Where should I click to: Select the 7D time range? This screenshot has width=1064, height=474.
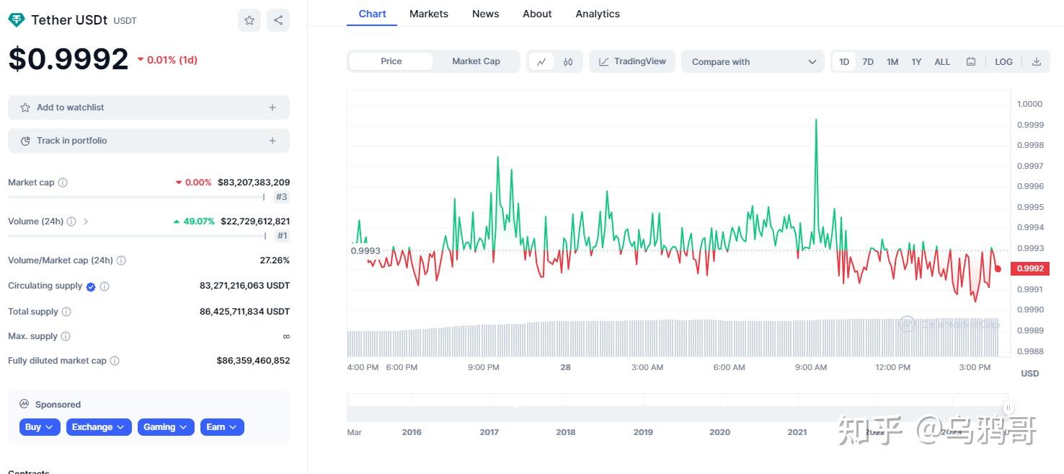868,62
